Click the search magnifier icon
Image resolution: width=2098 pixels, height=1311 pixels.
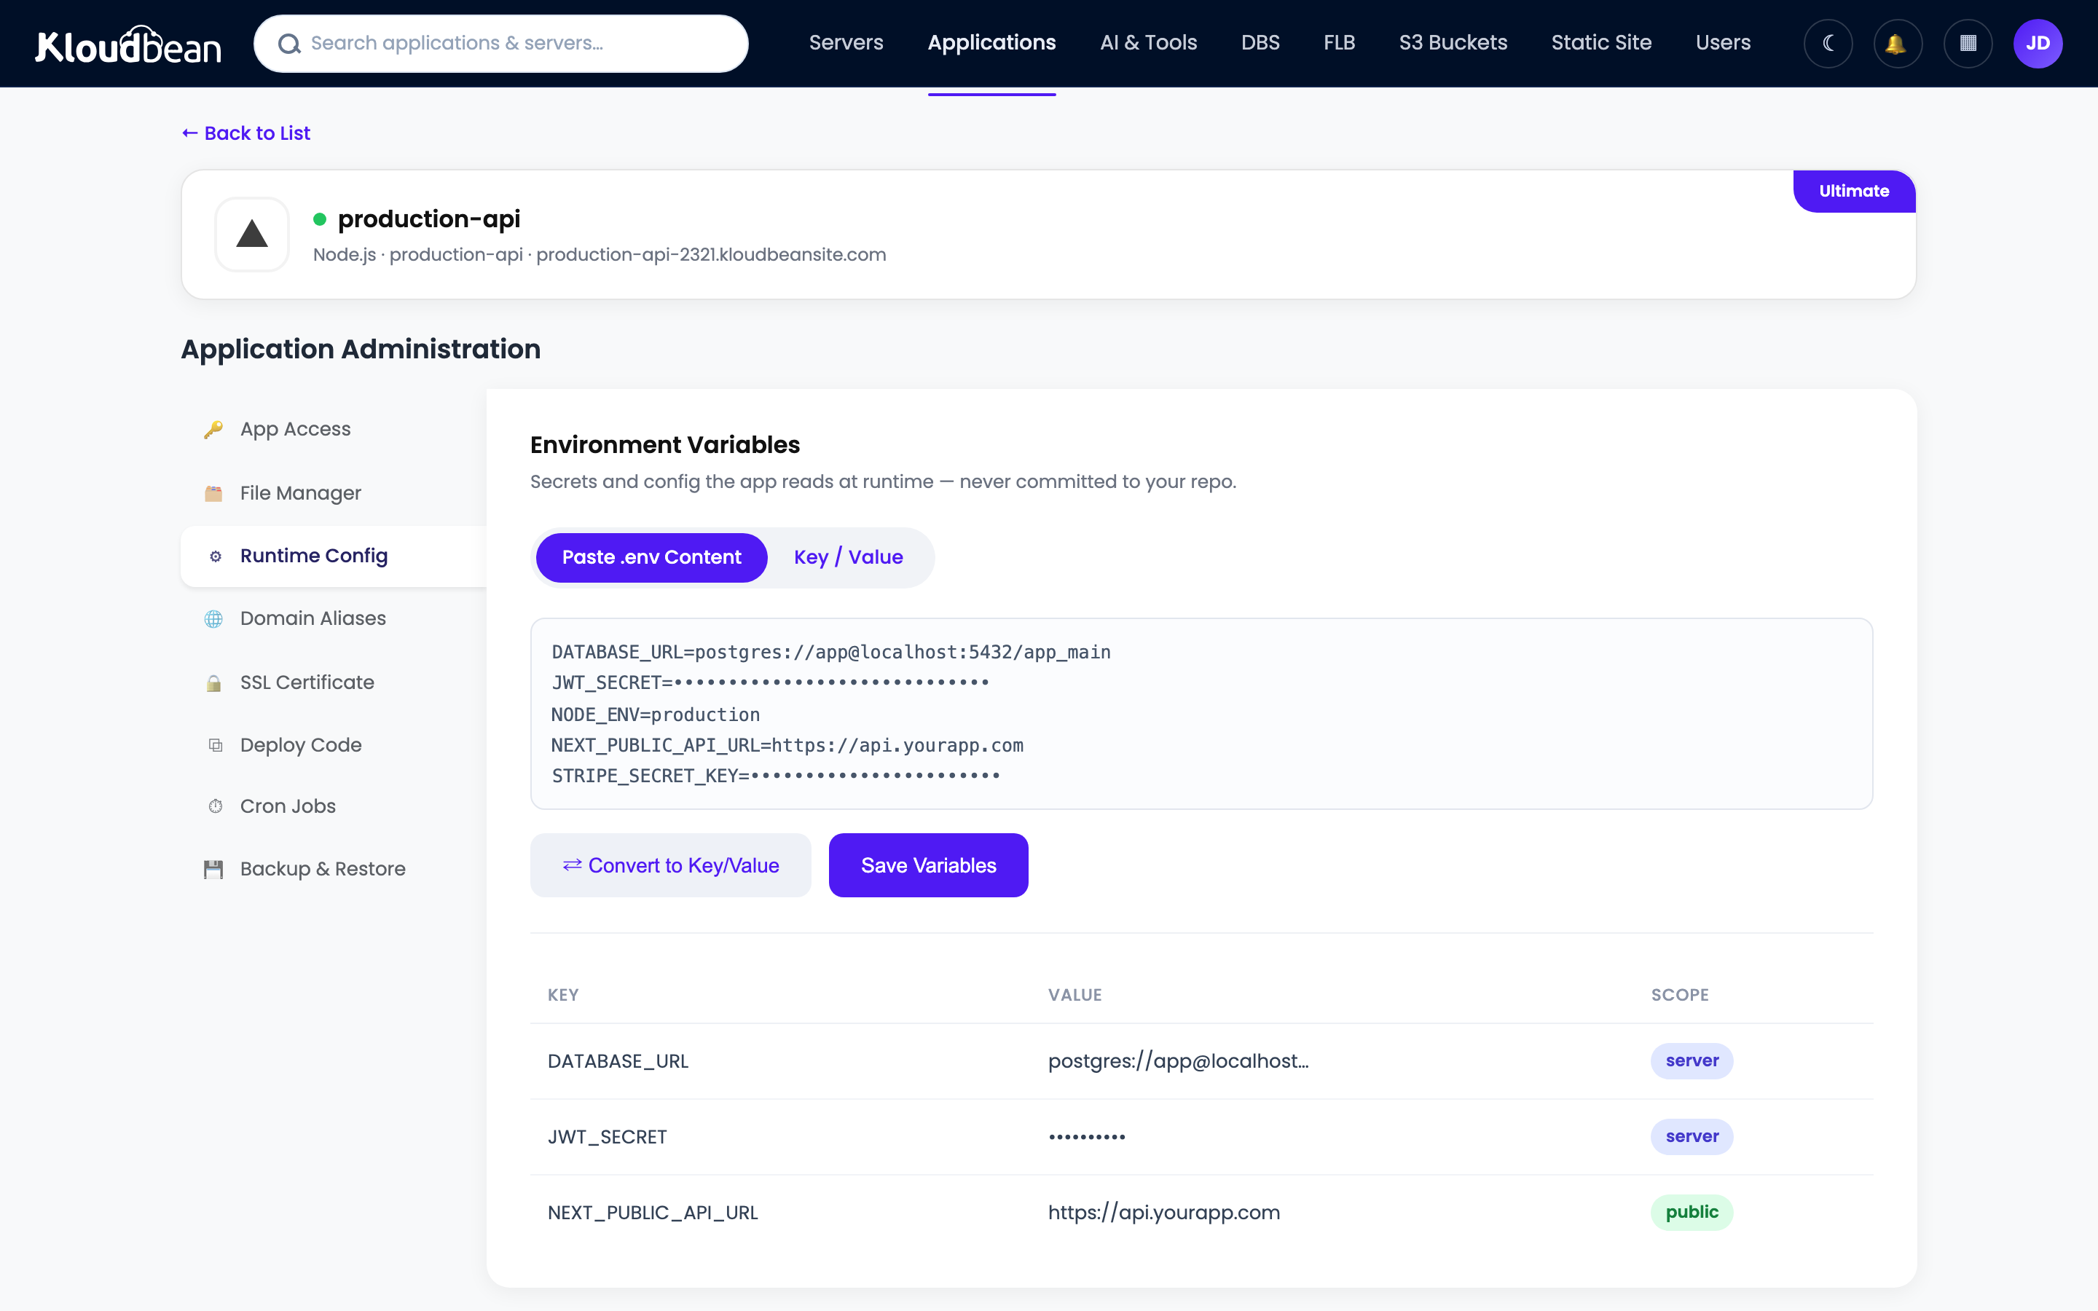289,44
